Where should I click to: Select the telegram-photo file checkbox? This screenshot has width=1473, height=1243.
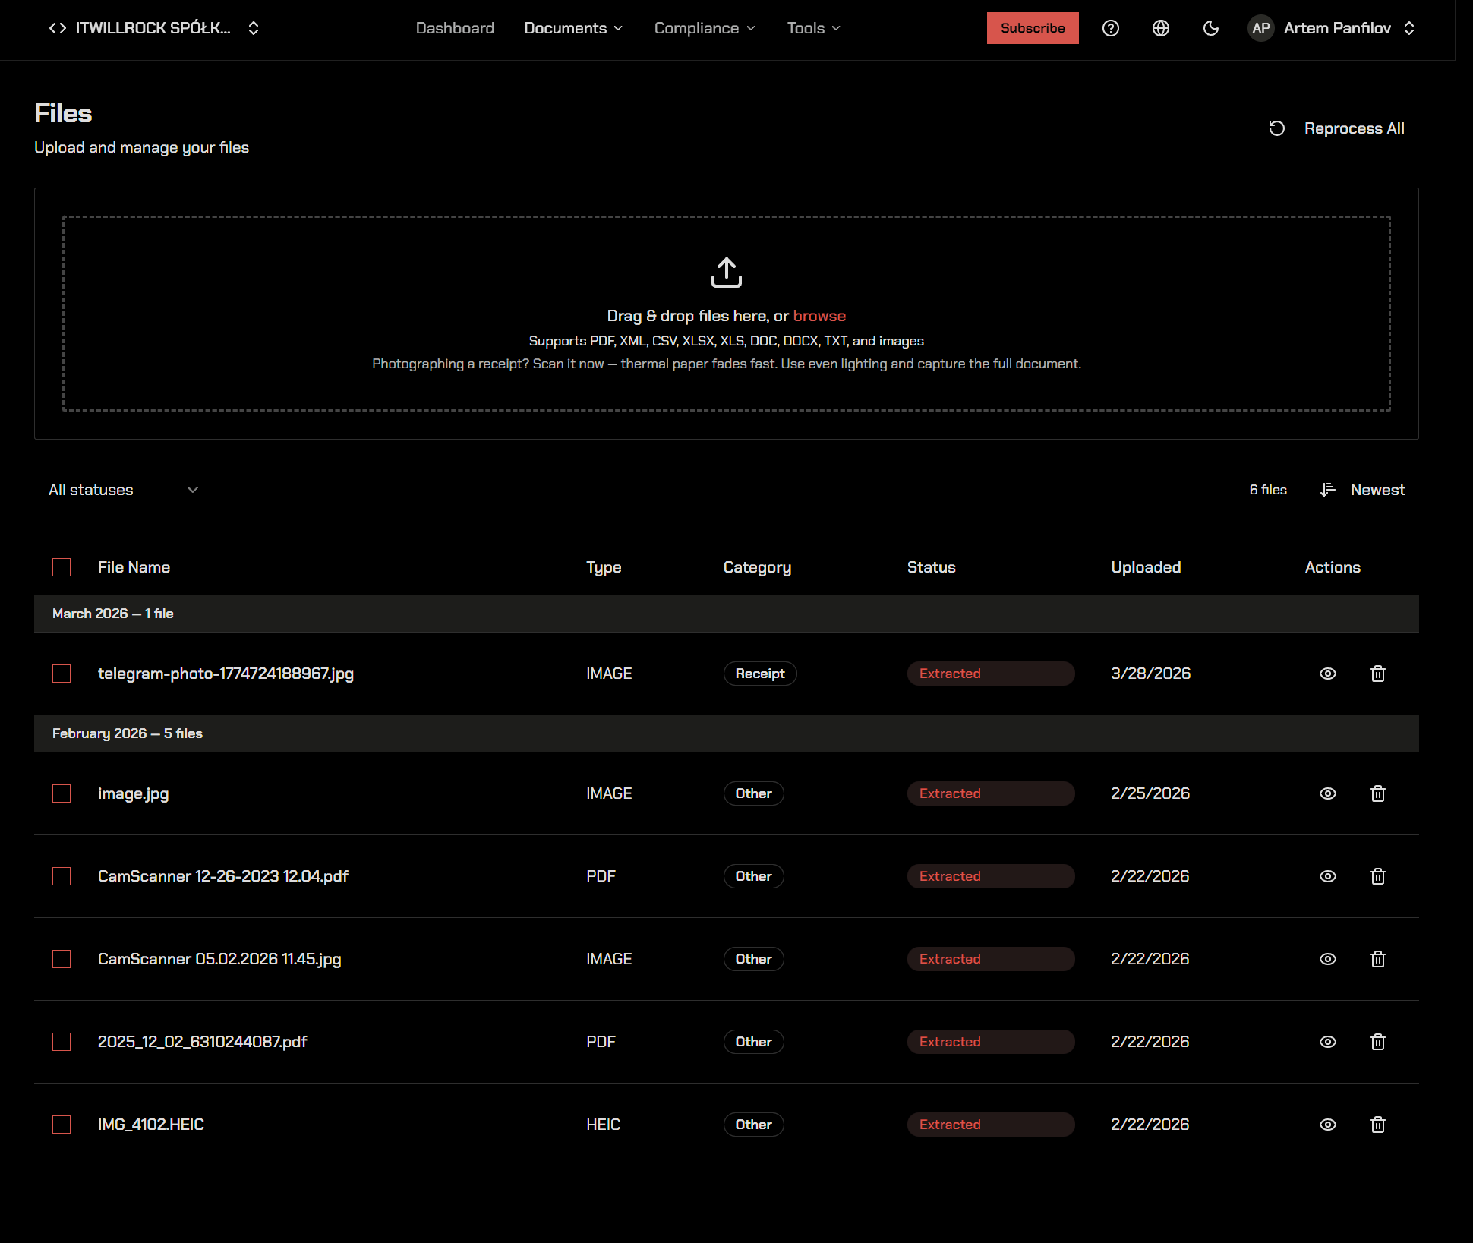62,674
